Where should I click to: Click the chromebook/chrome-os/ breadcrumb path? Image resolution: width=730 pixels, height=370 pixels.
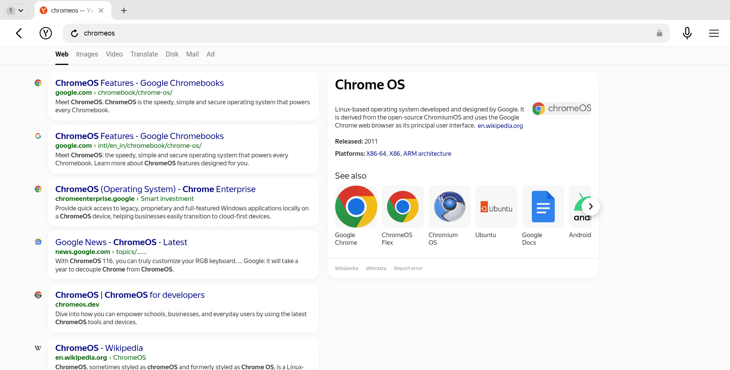point(135,92)
